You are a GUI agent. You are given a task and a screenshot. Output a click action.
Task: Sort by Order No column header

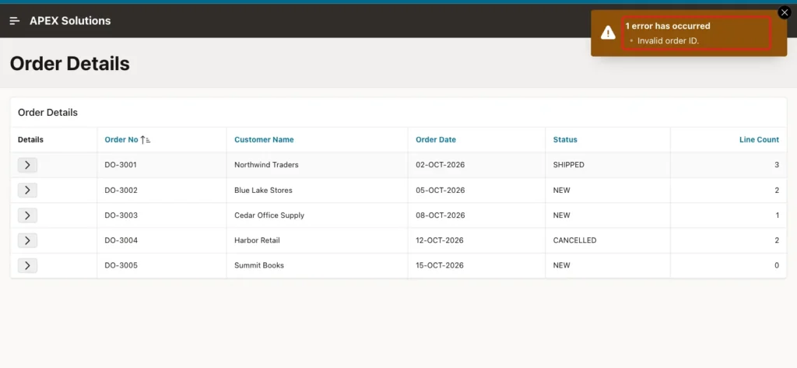tap(121, 140)
